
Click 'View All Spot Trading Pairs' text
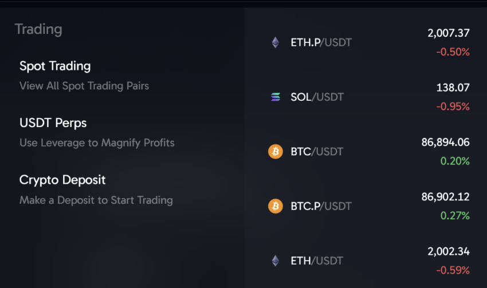pos(84,86)
